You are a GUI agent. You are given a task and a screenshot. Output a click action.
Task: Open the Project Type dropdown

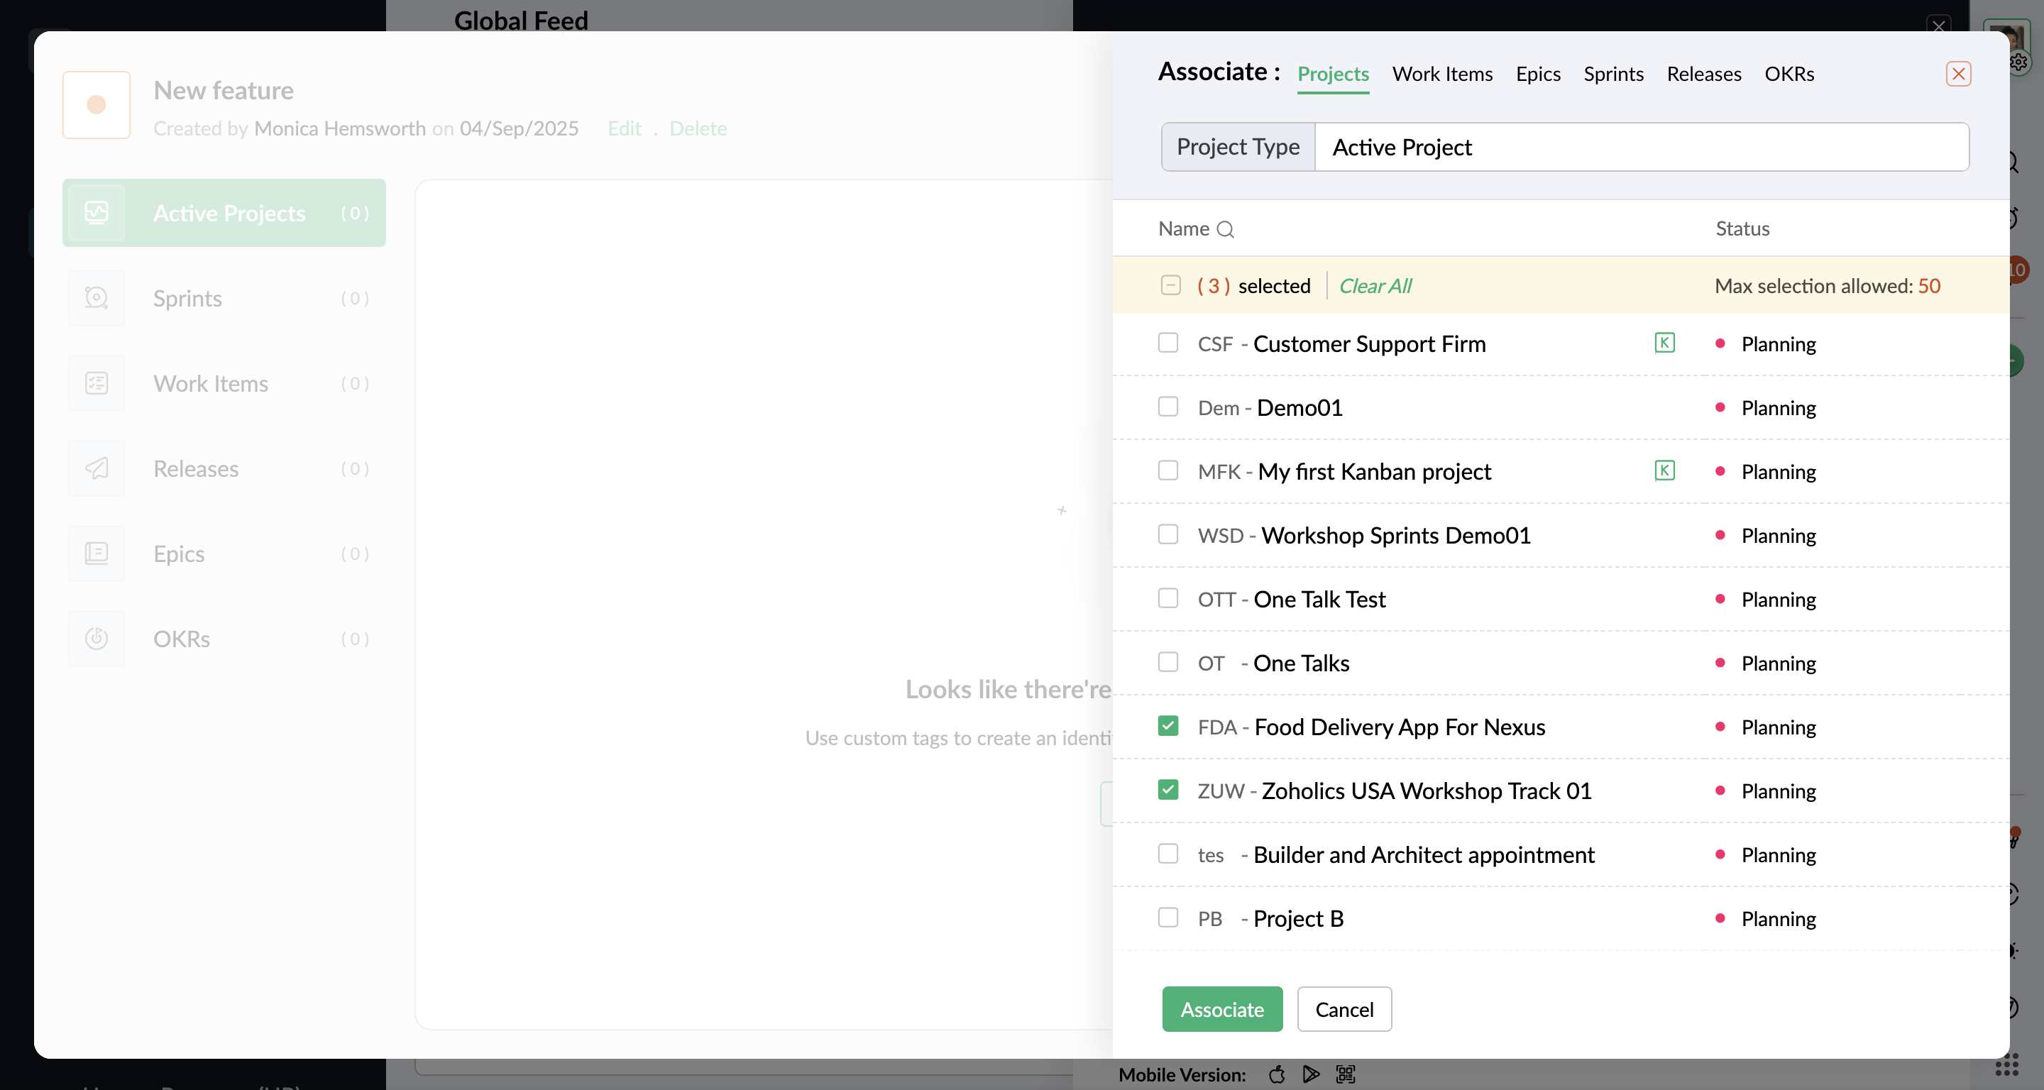[x=1640, y=147]
